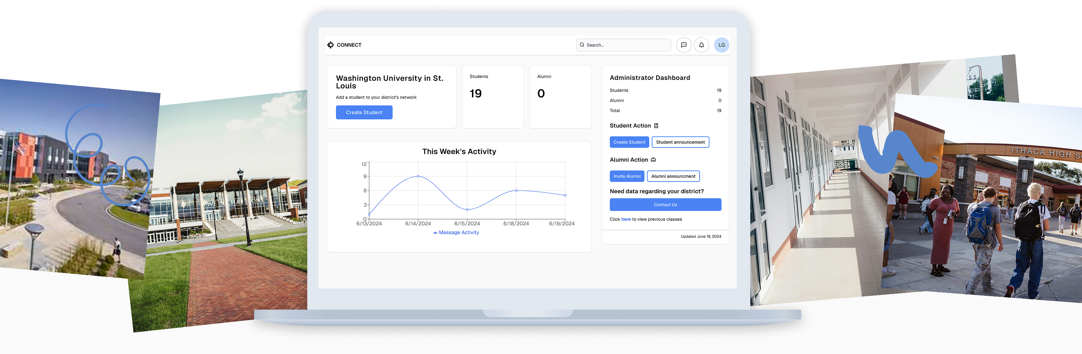Open the 'here' previous classes link

(625, 219)
